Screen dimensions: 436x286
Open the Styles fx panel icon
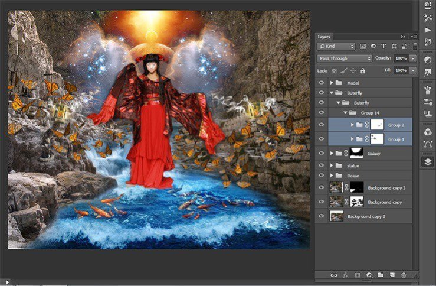pyautogui.click(x=428, y=73)
